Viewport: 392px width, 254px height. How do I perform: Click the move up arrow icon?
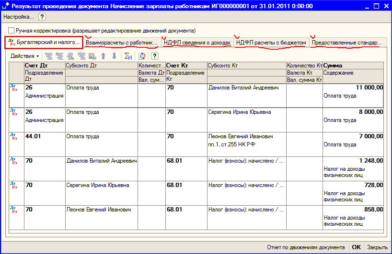click(102, 56)
